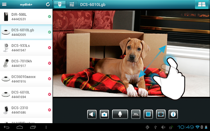
Task: Tap the blue square view button
Action: point(148,114)
